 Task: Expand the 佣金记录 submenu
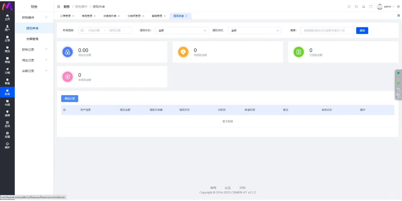(x=34, y=60)
